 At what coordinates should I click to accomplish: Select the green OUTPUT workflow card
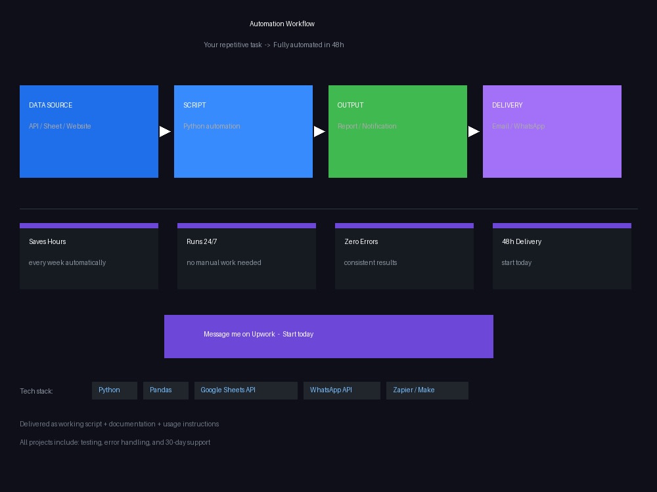point(397,131)
